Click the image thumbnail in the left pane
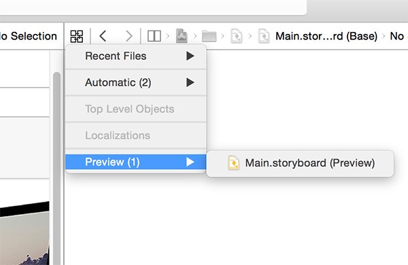Viewport: 408px width, 265px height. pos(24,233)
